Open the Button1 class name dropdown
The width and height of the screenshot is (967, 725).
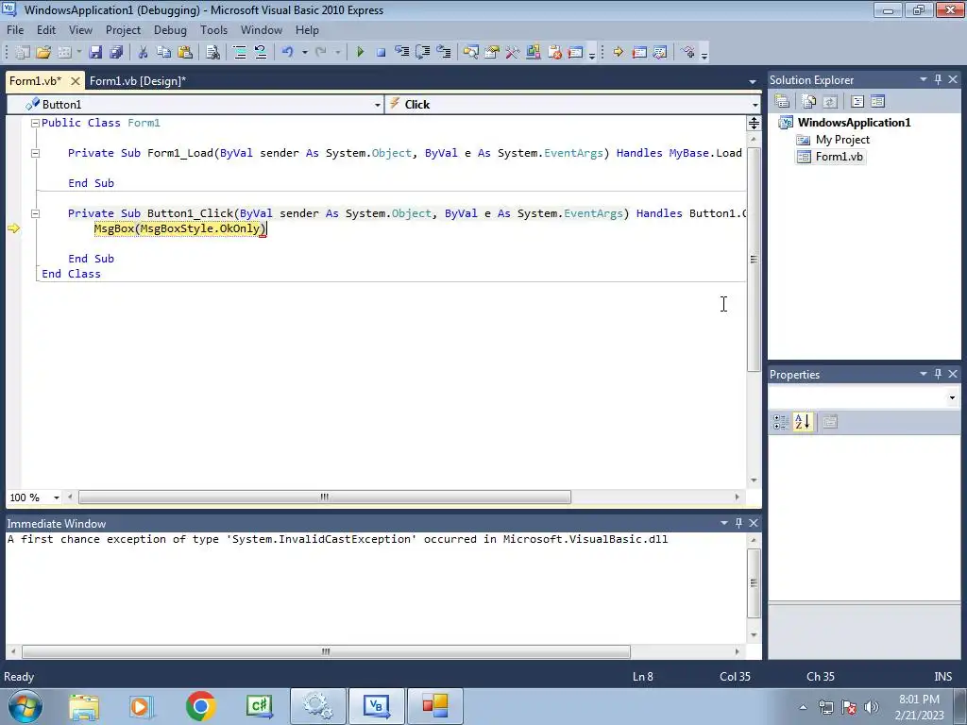pos(378,105)
